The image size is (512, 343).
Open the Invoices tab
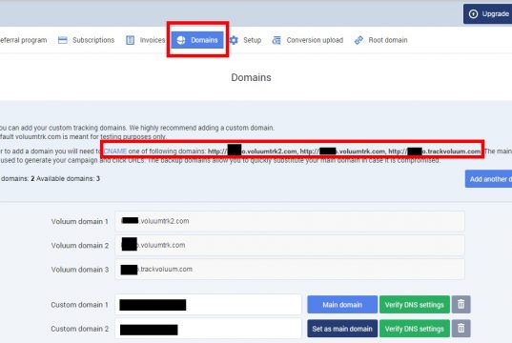(146, 40)
